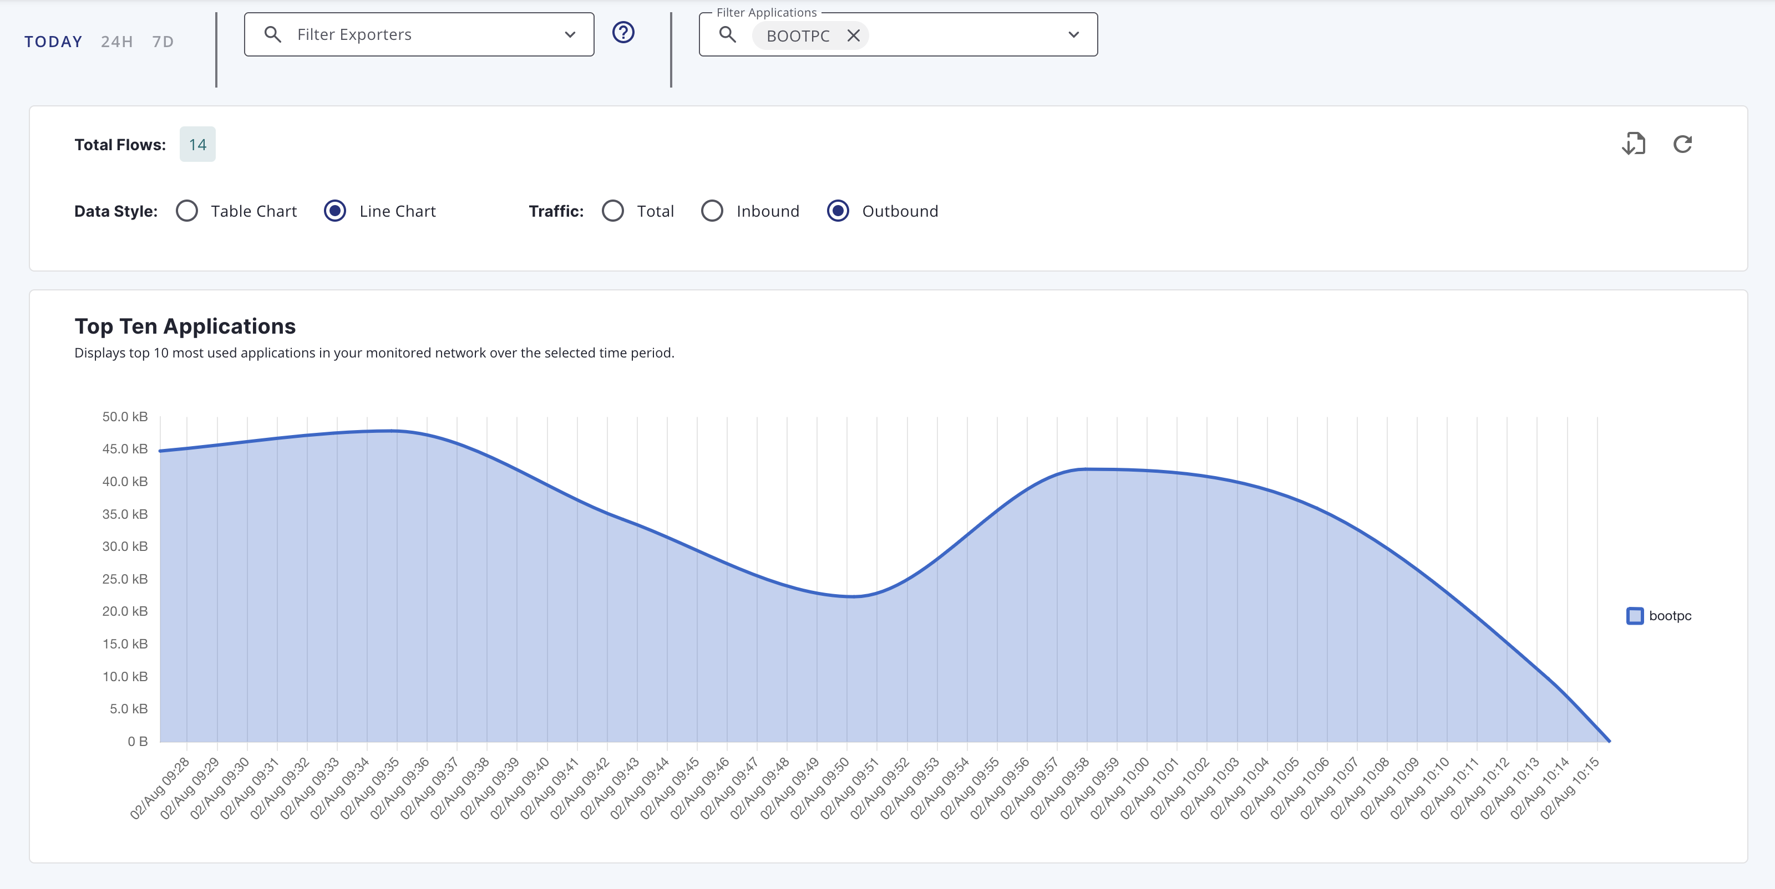1775x889 pixels.
Task: Switch to TODAY time range
Action: click(x=53, y=42)
